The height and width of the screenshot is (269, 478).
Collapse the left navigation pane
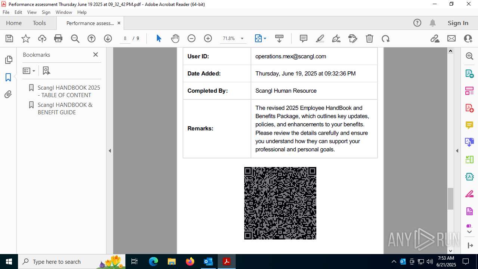pos(110,151)
